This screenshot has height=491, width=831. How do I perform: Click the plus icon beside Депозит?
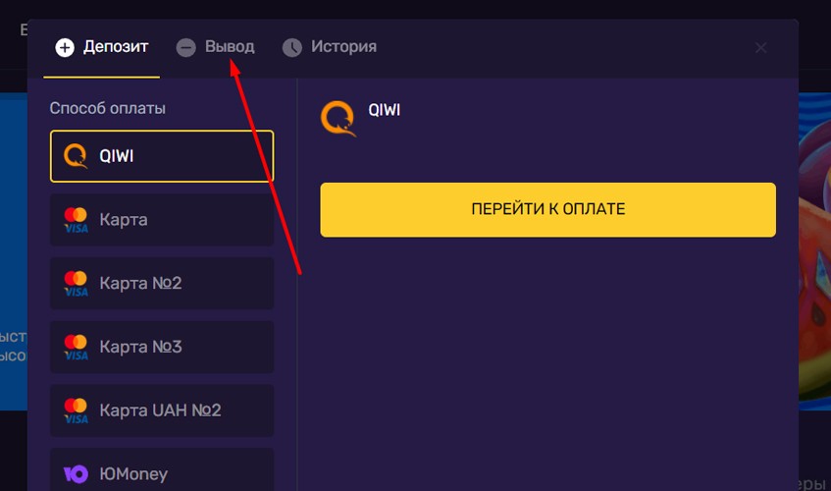coord(65,47)
